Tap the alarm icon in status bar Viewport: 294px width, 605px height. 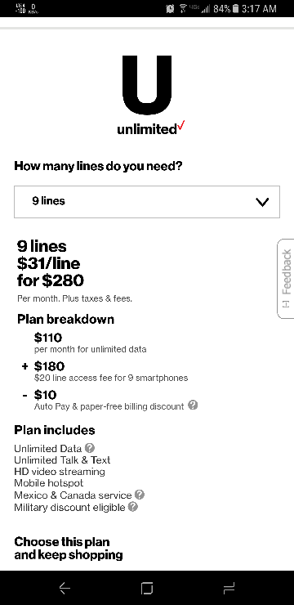(170, 8)
